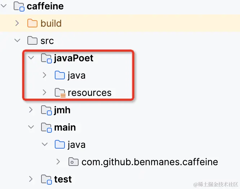Collapse the javaPoet node chevron

point(31,58)
